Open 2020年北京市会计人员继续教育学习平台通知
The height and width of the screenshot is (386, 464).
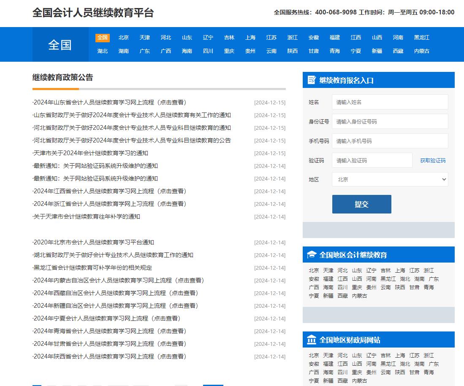coord(93,242)
